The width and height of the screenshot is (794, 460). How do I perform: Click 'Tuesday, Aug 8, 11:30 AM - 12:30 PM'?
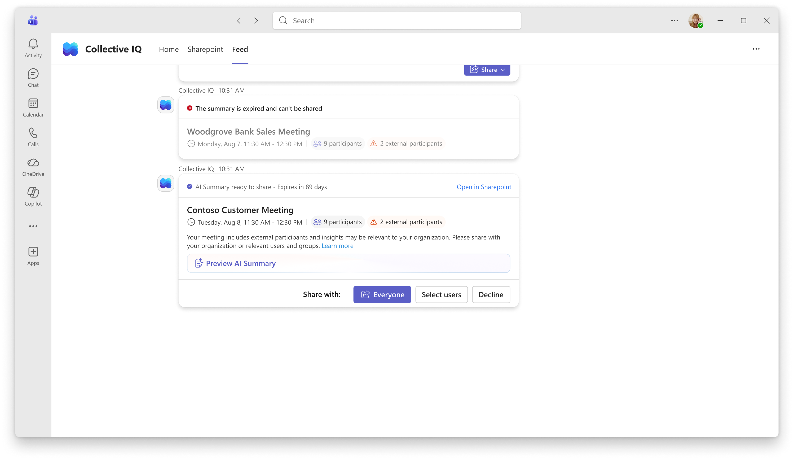click(x=250, y=222)
